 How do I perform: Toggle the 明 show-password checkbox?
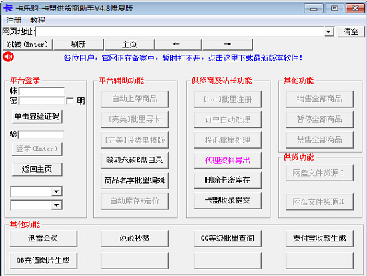click(70, 101)
